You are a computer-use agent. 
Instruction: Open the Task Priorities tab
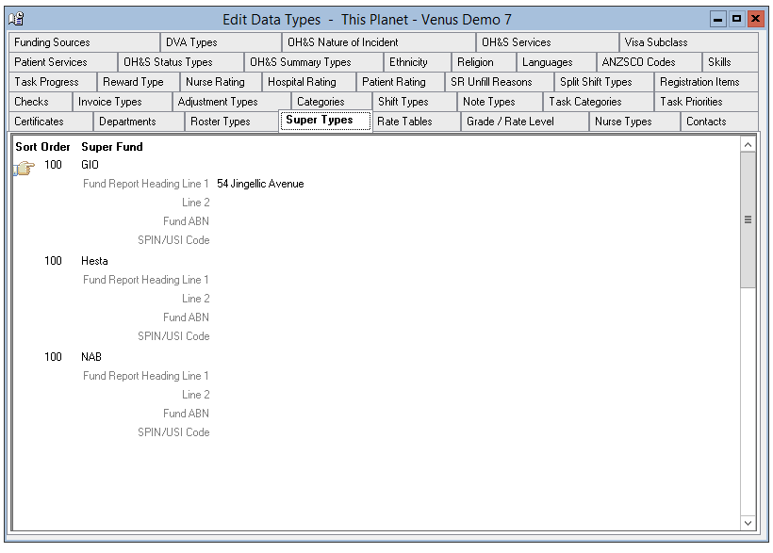(706, 102)
